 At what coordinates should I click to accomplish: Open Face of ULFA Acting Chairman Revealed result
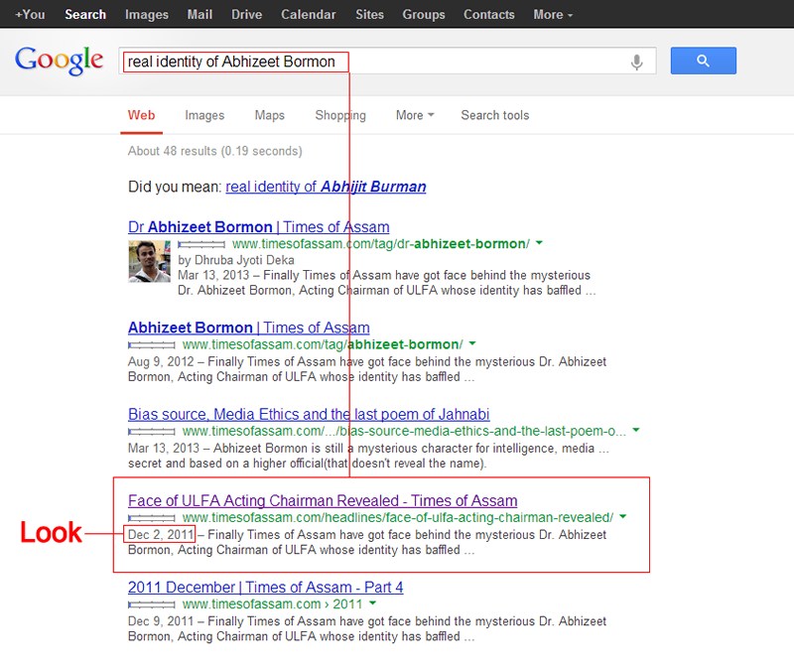click(322, 500)
